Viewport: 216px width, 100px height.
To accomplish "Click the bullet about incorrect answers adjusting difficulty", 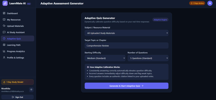I will pyautogui.click(x=121, y=73).
